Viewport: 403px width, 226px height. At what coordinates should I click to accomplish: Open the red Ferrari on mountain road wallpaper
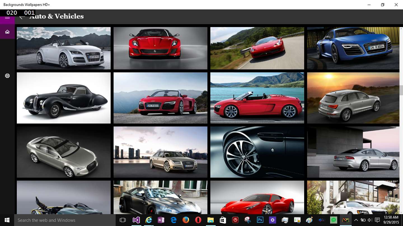click(x=257, y=48)
